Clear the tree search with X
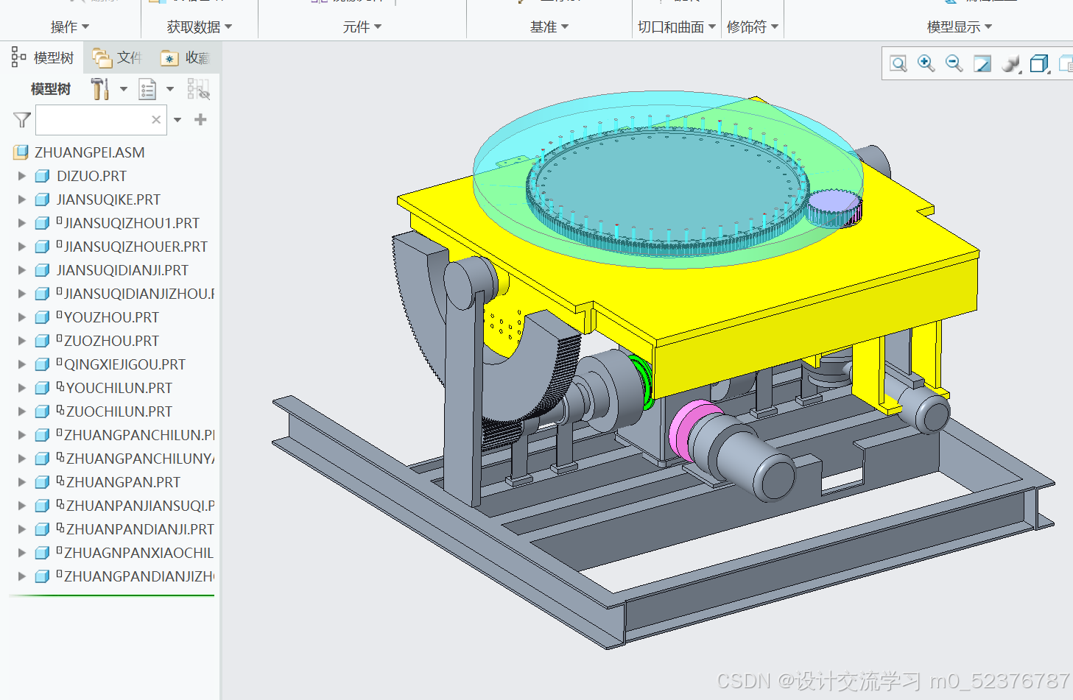 [156, 119]
